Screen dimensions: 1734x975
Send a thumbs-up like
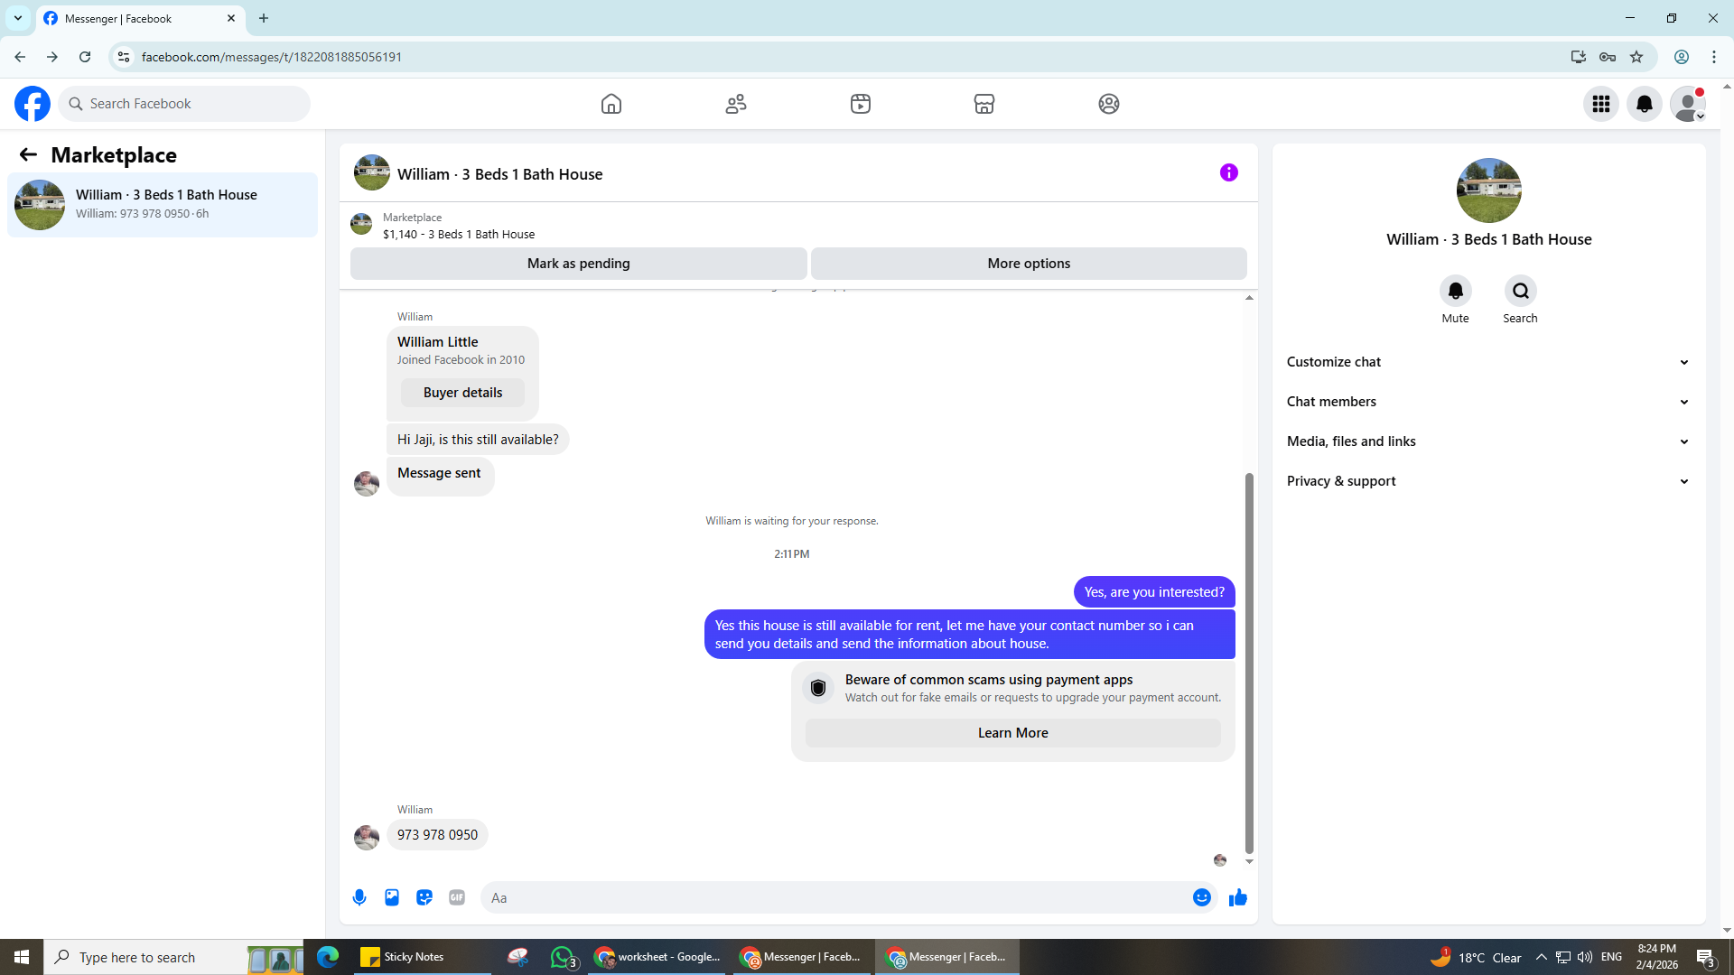[x=1238, y=897]
